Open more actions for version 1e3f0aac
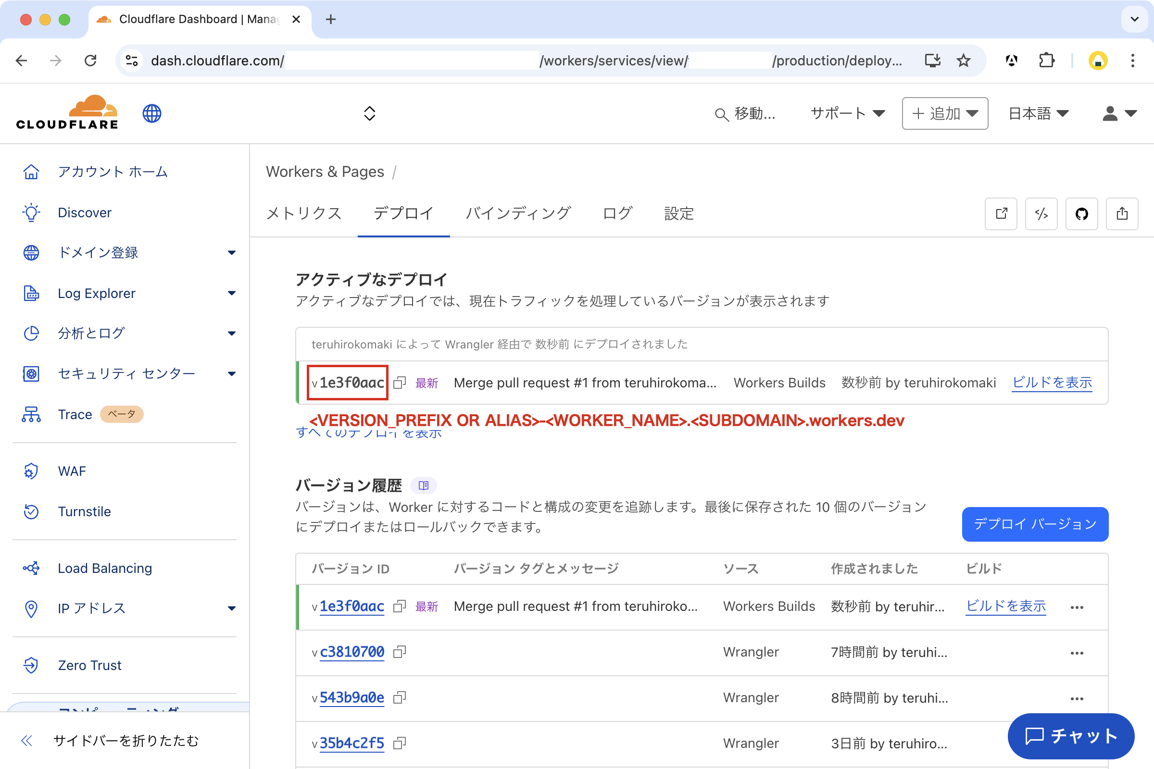The image size is (1154, 769). coord(1077,607)
